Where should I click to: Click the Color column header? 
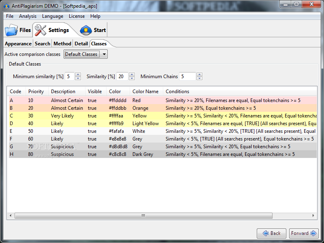click(x=118, y=92)
